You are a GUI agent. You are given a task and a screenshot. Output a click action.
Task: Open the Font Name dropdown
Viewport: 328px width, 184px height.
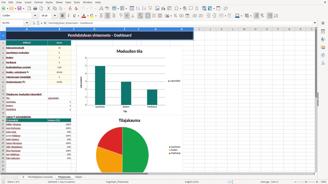click(x=35, y=16)
